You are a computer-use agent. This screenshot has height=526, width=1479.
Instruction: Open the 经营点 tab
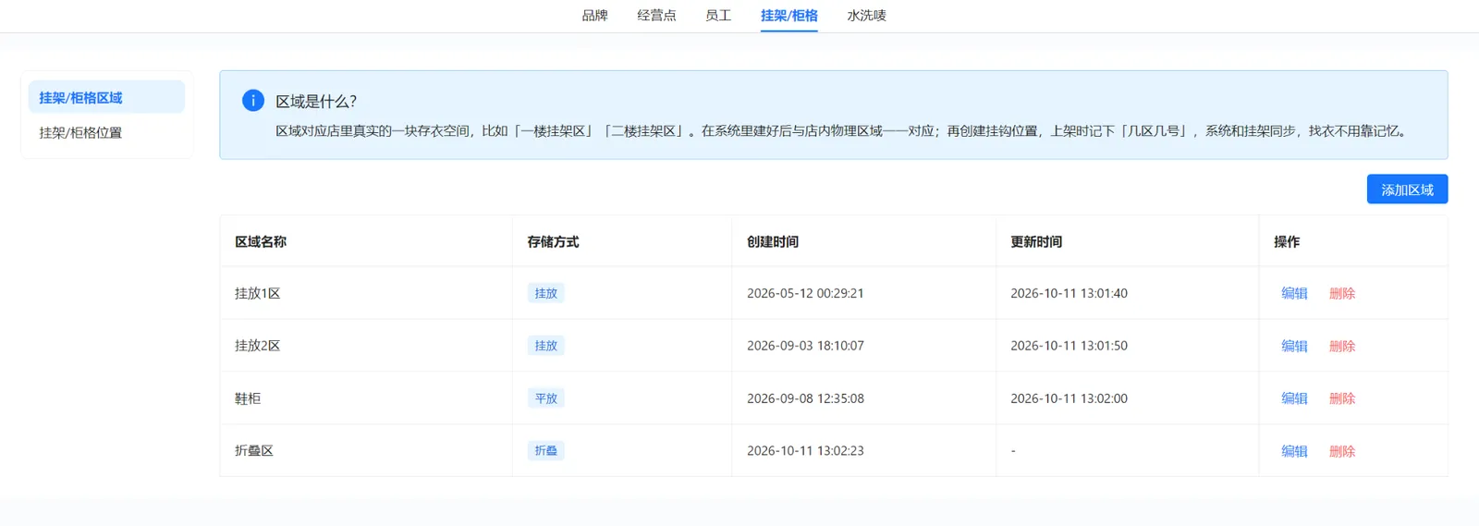pos(656,16)
